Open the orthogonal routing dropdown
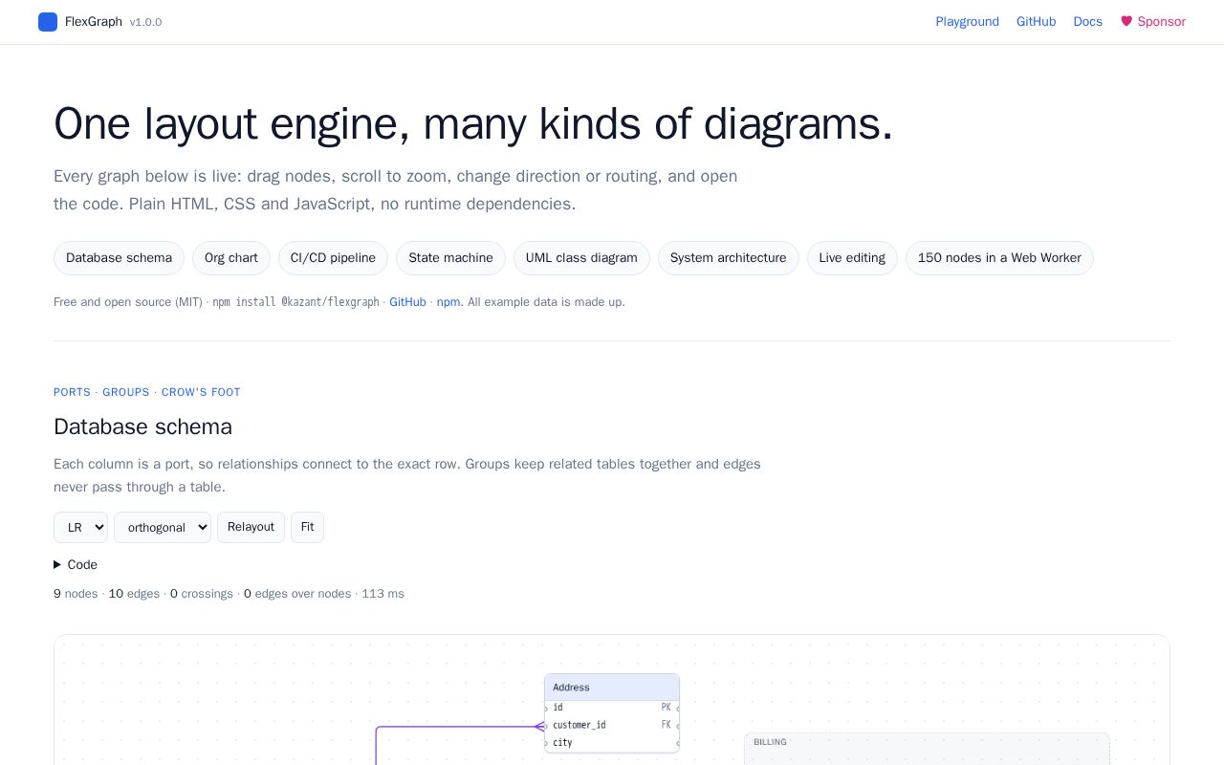Screen dimensions: 1224x765 (163, 527)
